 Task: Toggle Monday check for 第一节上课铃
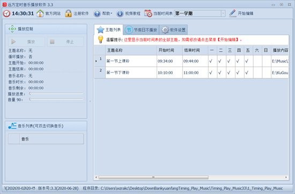click(x=211, y=61)
